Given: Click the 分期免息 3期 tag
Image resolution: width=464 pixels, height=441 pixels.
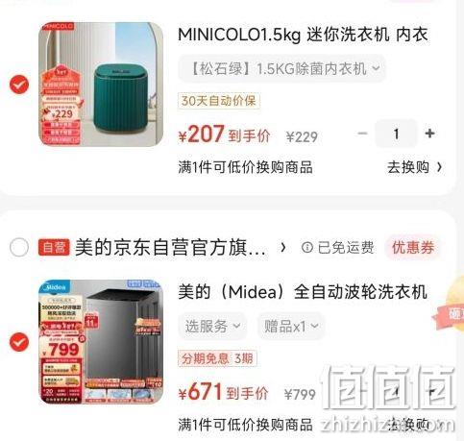Looking at the screenshot, I should point(217,358).
